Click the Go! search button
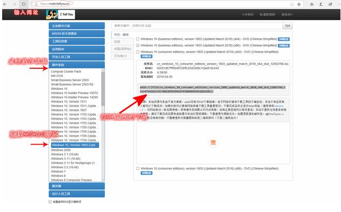Image resolution: width=341 pixels, height=212 pixels. [x=288, y=26]
